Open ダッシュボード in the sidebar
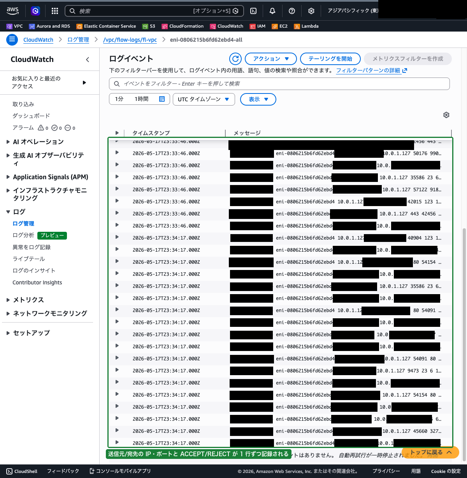 click(x=31, y=116)
